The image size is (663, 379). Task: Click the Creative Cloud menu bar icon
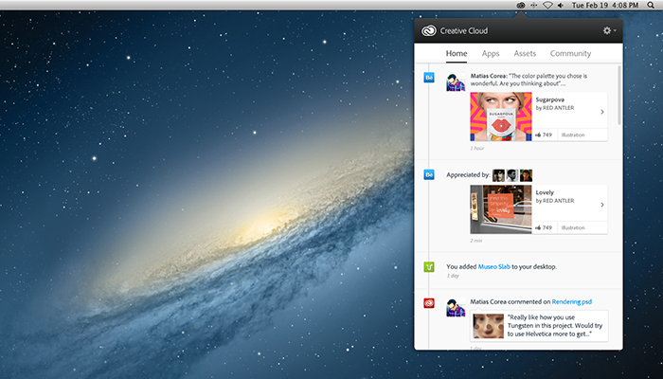pos(521,6)
